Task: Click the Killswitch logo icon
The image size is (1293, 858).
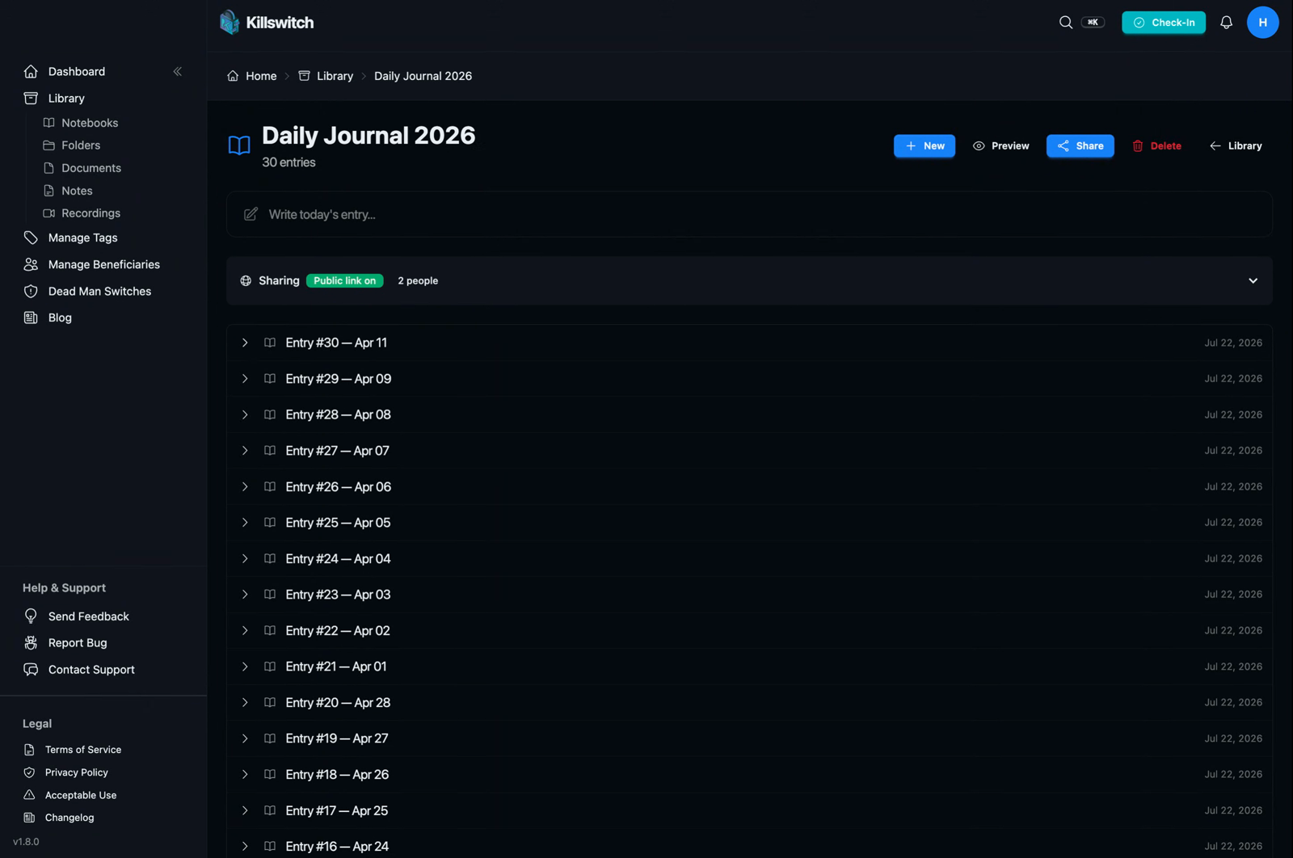Action: click(x=230, y=23)
